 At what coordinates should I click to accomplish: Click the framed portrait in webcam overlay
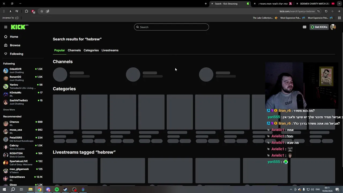pyautogui.click(x=326, y=76)
